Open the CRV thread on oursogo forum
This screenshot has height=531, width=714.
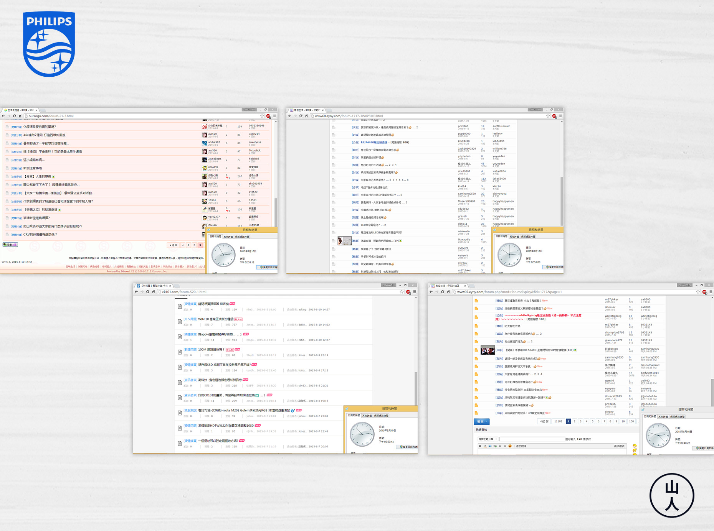click(40, 234)
